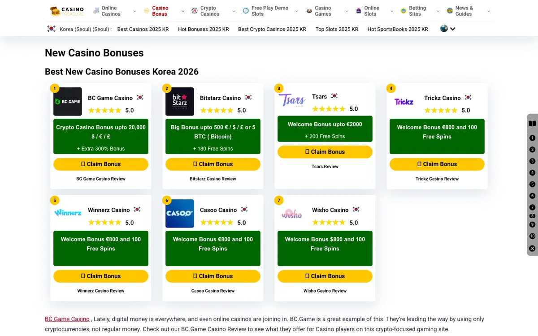Click the Winnerz casino logo
The image size is (538, 336).
tap(68, 212)
